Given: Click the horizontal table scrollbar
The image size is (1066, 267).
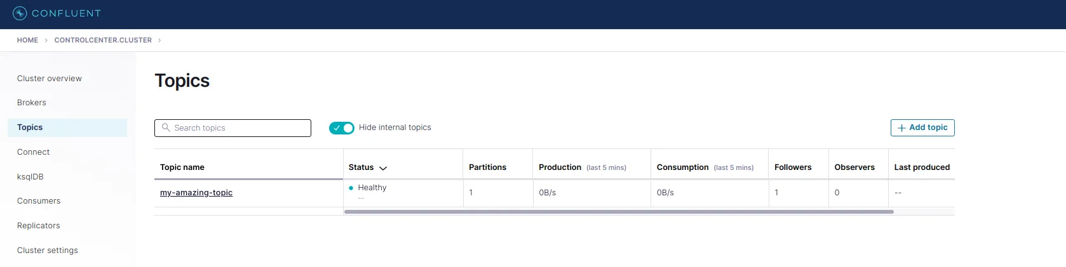Looking at the screenshot, I should tap(618, 212).
